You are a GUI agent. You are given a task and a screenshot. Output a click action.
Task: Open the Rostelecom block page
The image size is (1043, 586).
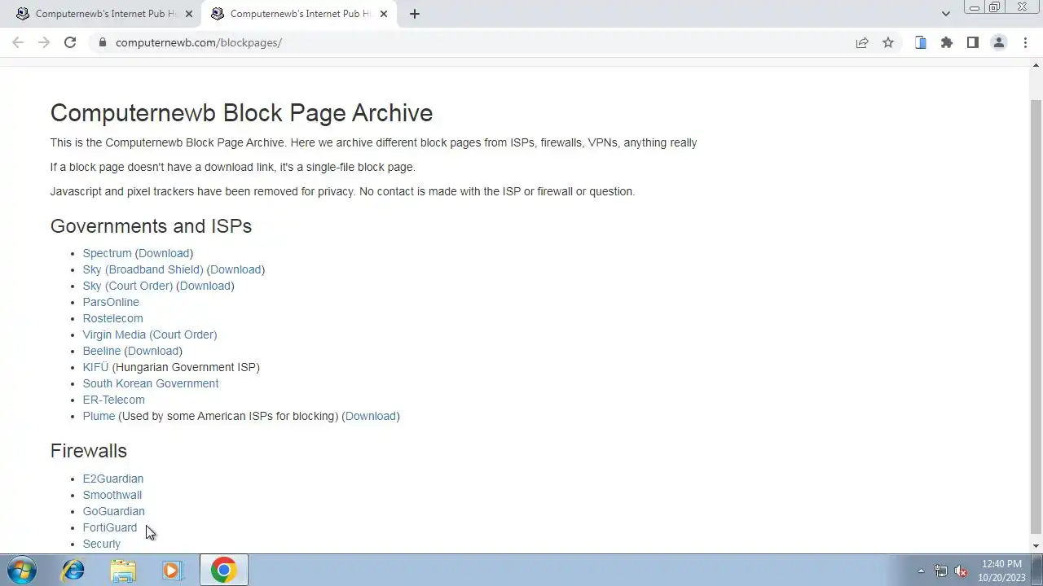coord(112,318)
